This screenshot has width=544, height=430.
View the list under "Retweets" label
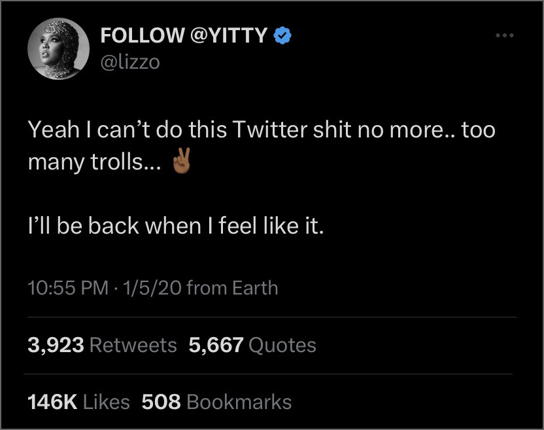pos(133,345)
